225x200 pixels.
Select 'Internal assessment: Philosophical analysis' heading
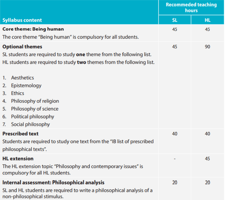[x=53, y=183]
